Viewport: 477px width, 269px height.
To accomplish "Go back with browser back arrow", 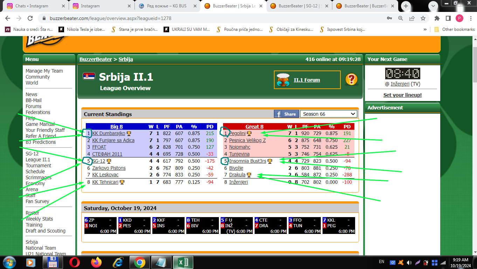I will click(x=8, y=18).
